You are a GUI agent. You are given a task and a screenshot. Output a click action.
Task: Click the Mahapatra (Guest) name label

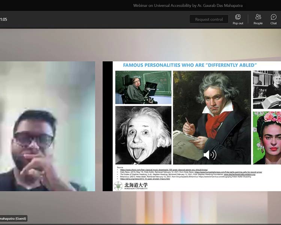tap(13, 218)
